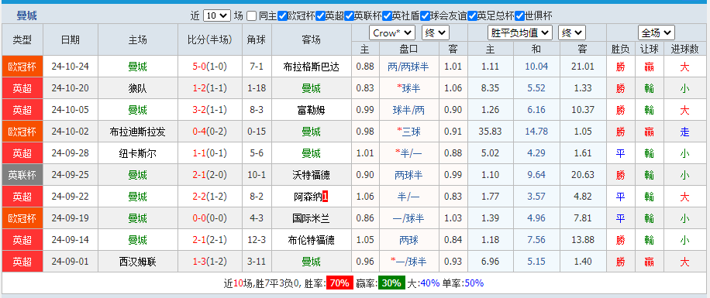Open the 布伦特福德 team link

tap(311, 240)
